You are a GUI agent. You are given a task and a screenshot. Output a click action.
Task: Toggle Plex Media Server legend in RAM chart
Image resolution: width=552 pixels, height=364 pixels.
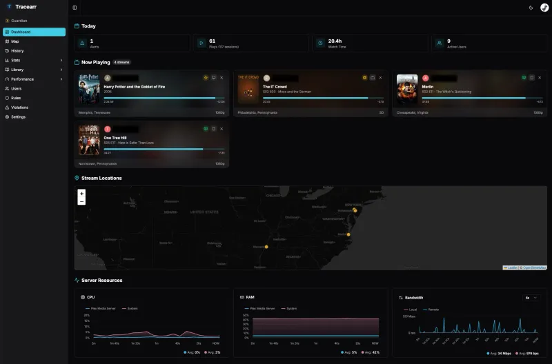260,308
